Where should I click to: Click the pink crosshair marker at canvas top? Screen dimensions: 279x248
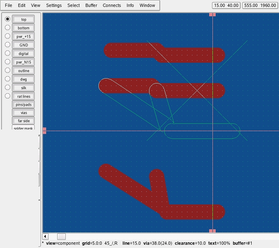[x=212, y=15]
